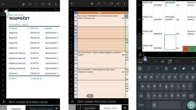This screenshot has width=196, height=110.
Task: Open clipboard icon on keyboard toolbar
Action: 166,69
